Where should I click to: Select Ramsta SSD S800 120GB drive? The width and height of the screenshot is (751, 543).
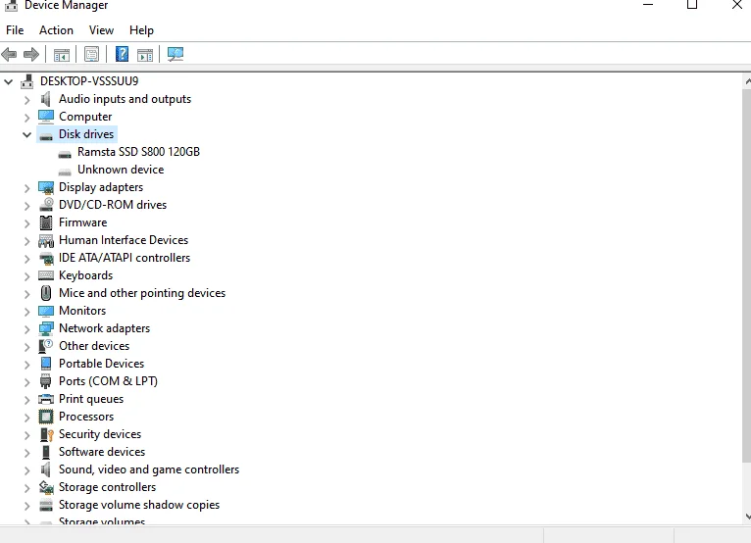[x=138, y=152]
